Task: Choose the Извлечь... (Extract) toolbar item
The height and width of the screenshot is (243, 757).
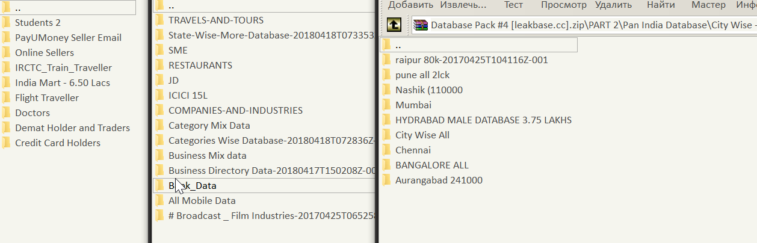Action: point(463,5)
